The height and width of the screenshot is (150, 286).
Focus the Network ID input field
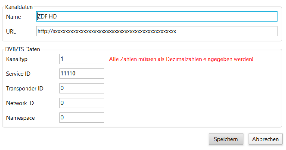[x=82, y=103]
